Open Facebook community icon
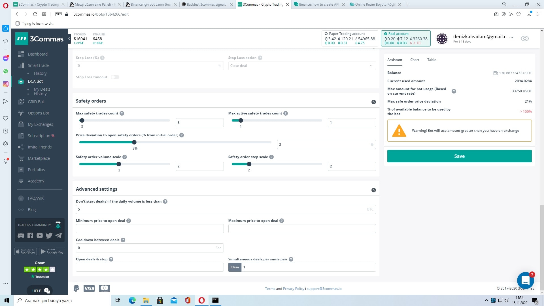This screenshot has height=306, width=544. [x=30, y=235]
